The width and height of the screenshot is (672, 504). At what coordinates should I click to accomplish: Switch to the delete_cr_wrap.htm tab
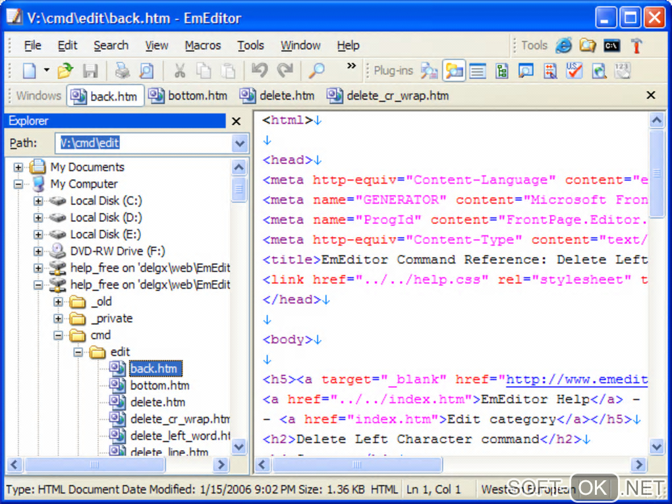(388, 96)
